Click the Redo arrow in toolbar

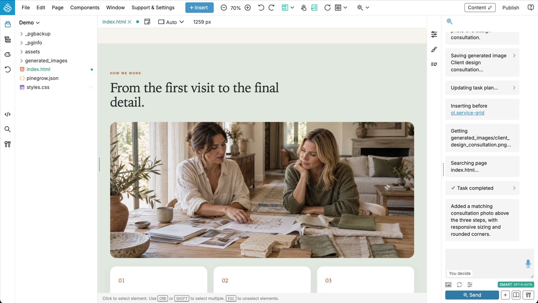click(x=271, y=8)
